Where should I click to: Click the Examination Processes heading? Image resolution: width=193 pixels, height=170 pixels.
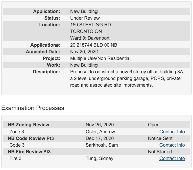tap(33, 108)
